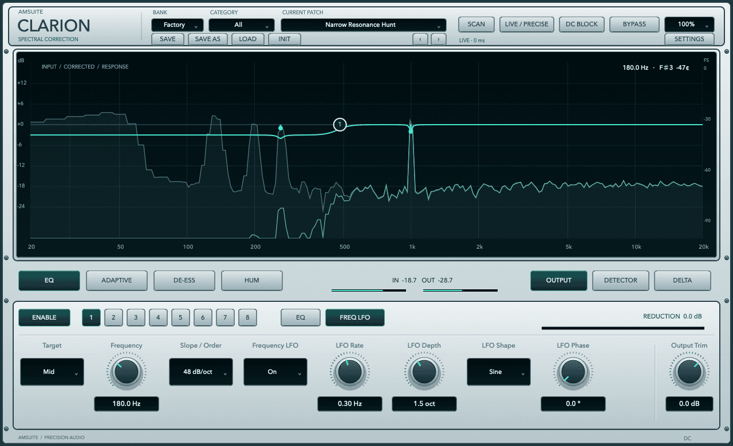This screenshot has height=446, width=733.
Task: Select band 4
Action: [x=158, y=317]
